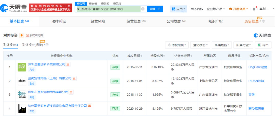Switch to the 法律诉讼 tab

59,21
